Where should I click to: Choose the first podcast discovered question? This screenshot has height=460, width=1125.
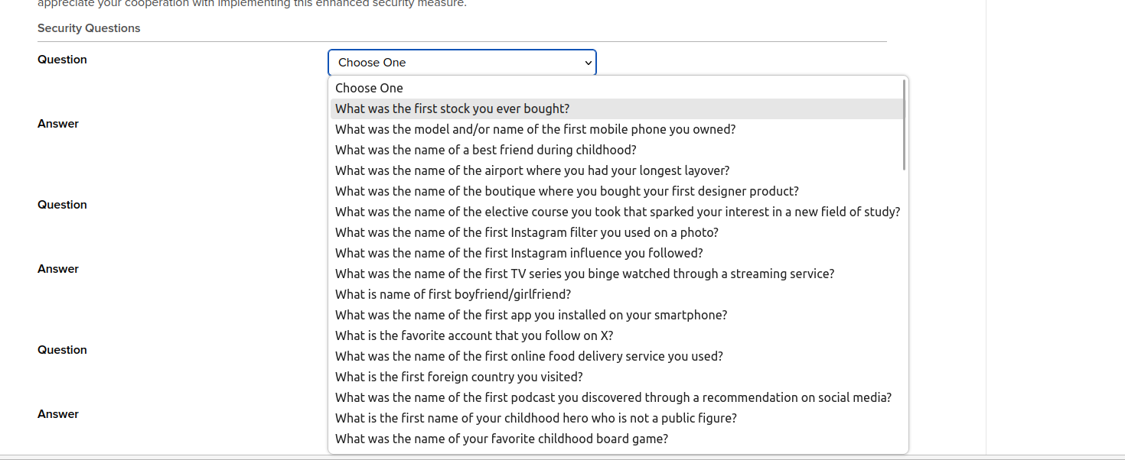coord(613,397)
